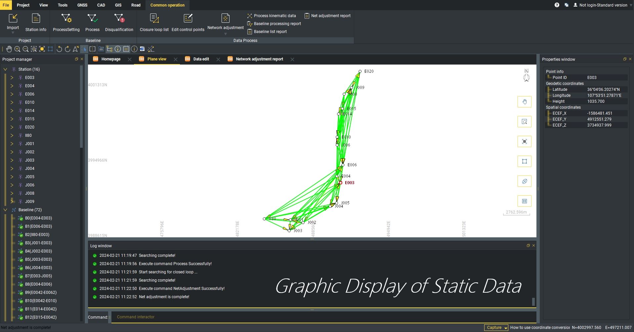
Task: Click the blue export arrow icon
Action: pos(142,49)
